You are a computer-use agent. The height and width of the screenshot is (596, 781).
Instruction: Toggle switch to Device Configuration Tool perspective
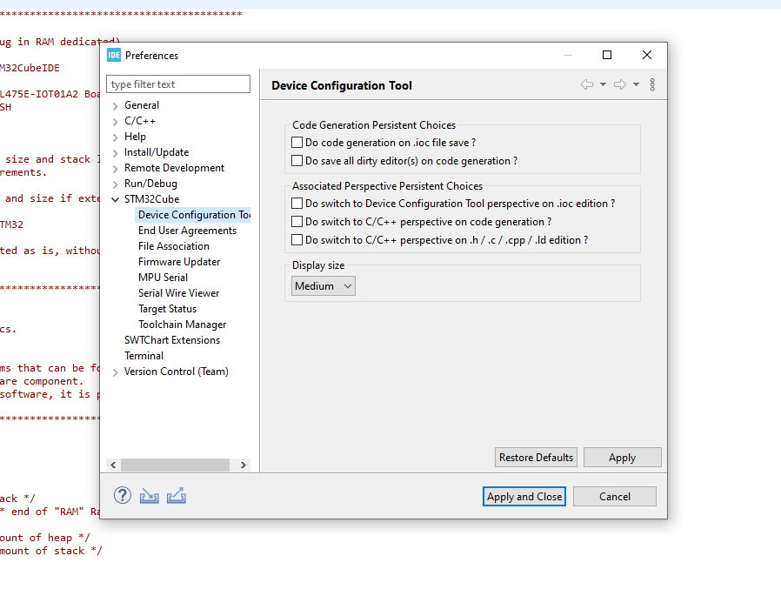tap(297, 204)
